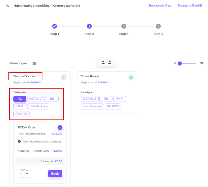Screen dimensions: 208x187
Task: Select the Triple Room card title
Action: tap(90, 76)
